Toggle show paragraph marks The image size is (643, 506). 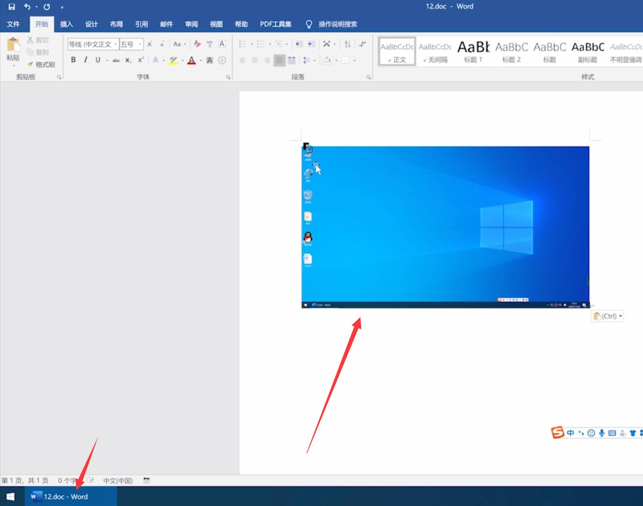click(362, 44)
